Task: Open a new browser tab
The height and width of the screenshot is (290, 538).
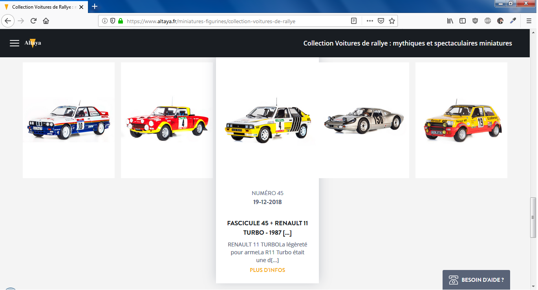Action: coord(95,7)
